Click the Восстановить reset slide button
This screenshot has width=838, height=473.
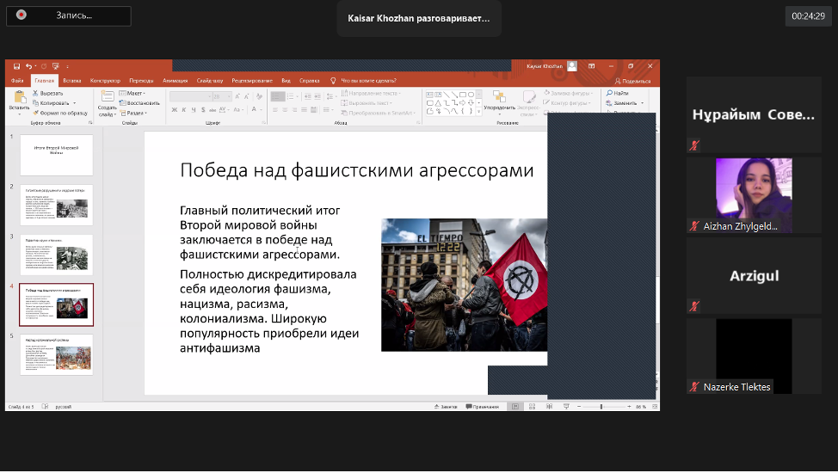point(139,102)
